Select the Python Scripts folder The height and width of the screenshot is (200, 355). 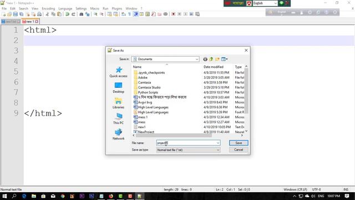tap(148, 92)
